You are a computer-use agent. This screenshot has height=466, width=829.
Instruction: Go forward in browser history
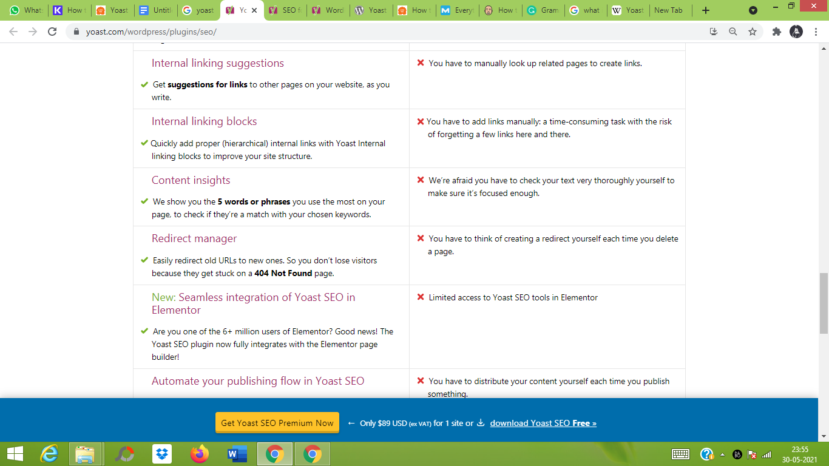click(33, 32)
